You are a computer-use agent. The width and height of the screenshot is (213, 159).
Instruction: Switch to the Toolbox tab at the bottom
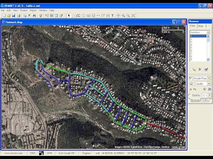205,100
